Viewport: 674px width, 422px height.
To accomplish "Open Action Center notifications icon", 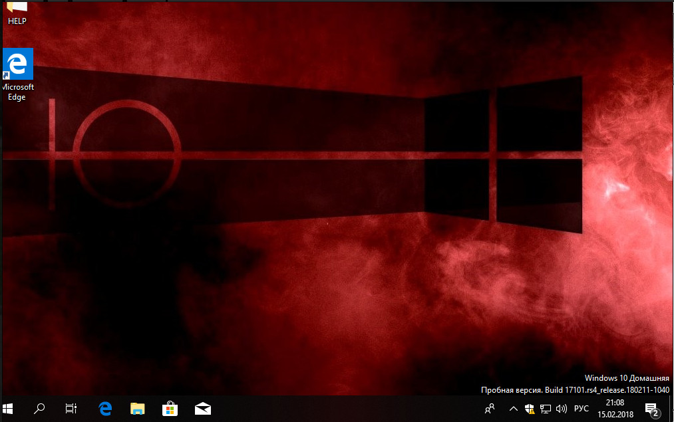I will click(653, 409).
